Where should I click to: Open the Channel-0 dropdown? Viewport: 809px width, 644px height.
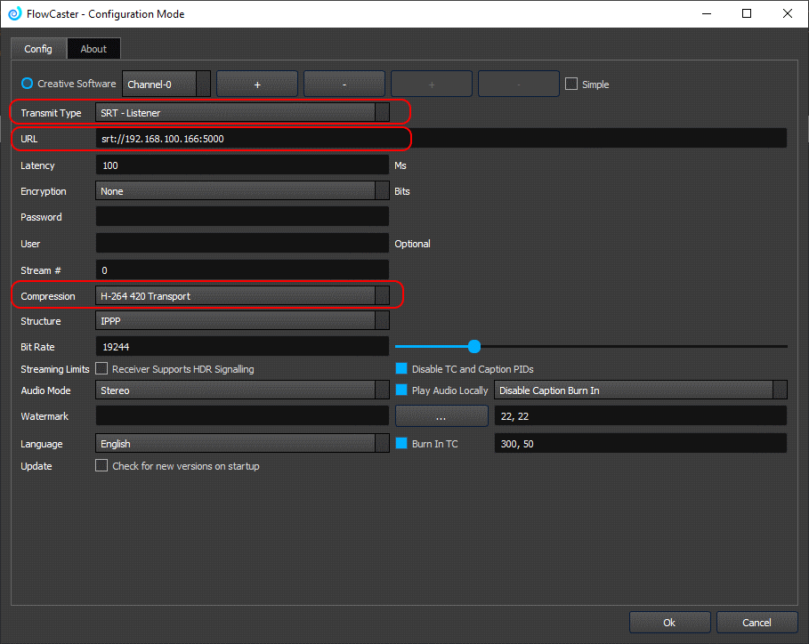166,84
